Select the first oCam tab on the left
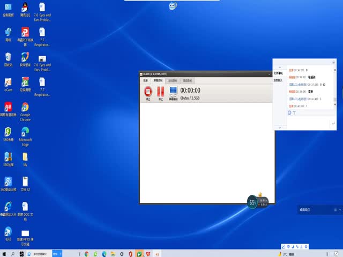 click(x=145, y=80)
